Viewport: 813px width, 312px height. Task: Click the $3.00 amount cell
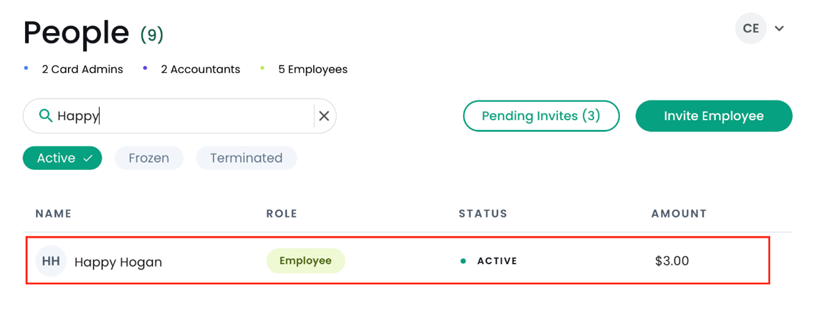click(672, 261)
